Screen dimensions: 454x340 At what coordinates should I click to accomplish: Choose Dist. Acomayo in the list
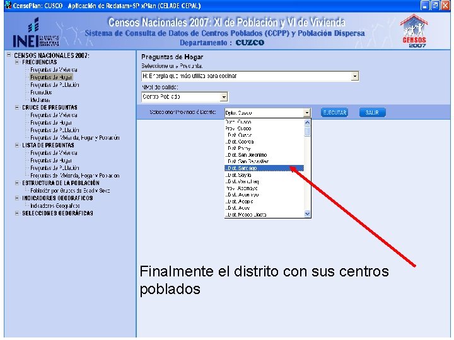[x=264, y=195]
